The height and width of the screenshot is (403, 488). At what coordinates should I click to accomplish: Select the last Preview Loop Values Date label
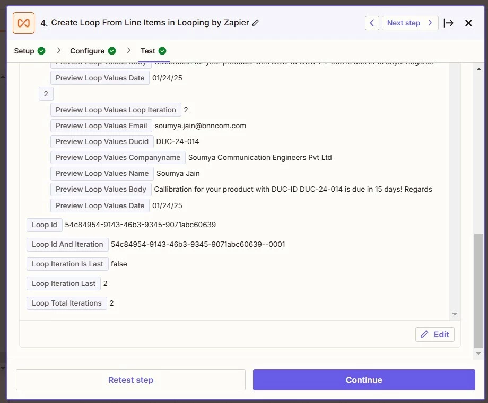click(100, 205)
